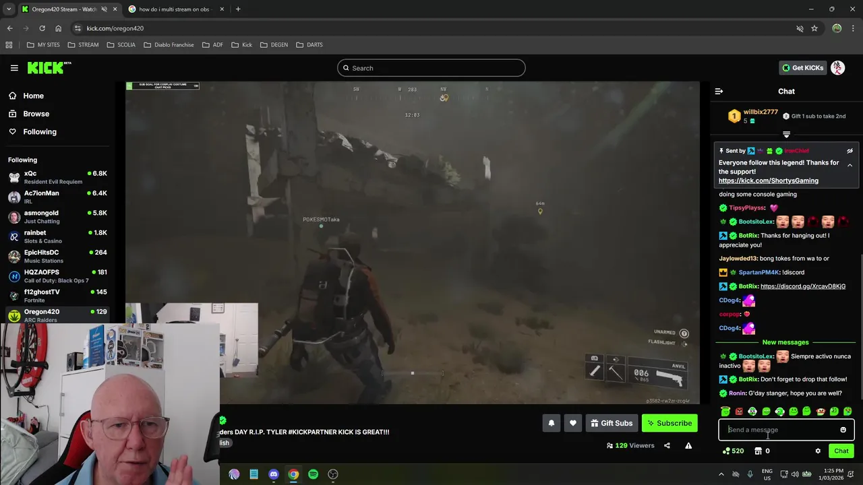Click the address bar kick.com/oregon420
Screen dimensions: 863x485
[x=115, y=28]
